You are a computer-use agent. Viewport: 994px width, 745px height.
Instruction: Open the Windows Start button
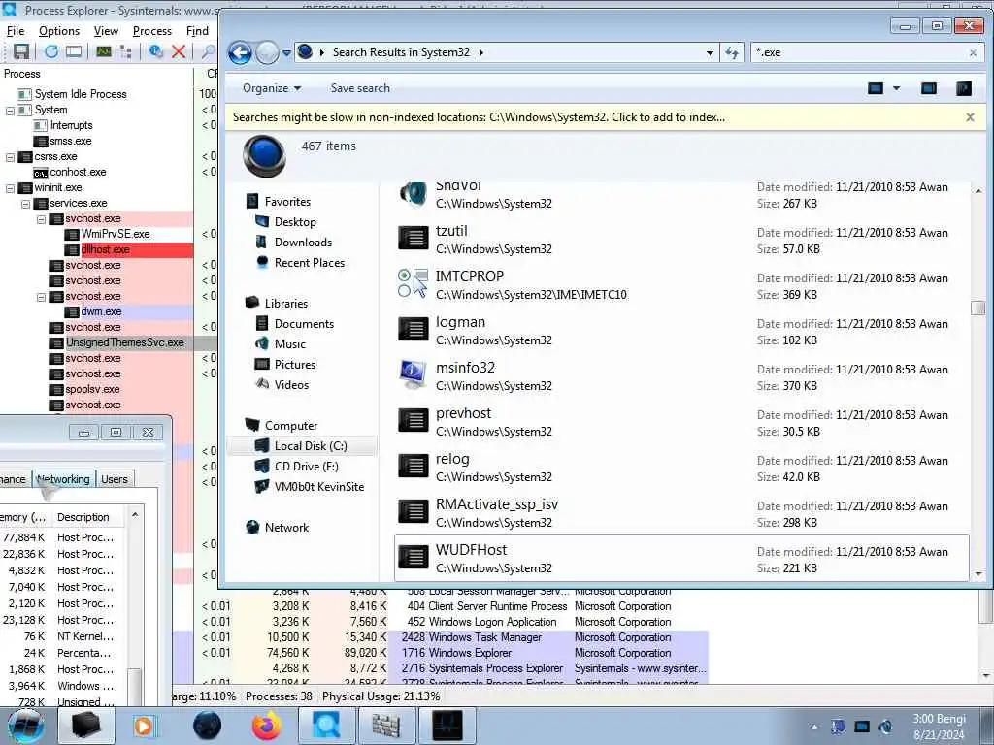coord(26,726)
